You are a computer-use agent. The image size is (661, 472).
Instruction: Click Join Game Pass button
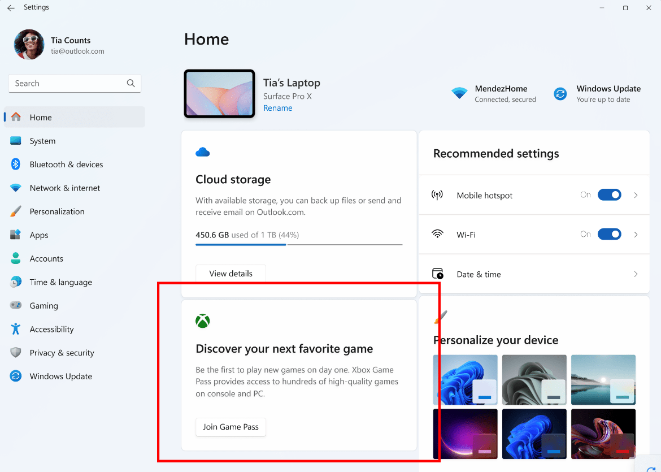coord(231,427)
